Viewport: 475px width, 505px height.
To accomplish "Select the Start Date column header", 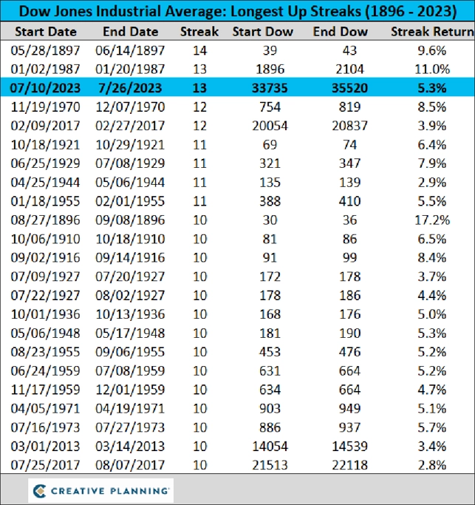I will point(46,32).
